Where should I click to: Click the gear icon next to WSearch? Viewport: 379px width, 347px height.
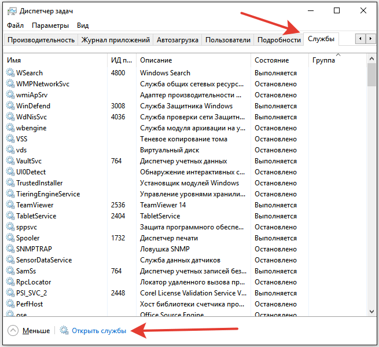click(10, 72)
